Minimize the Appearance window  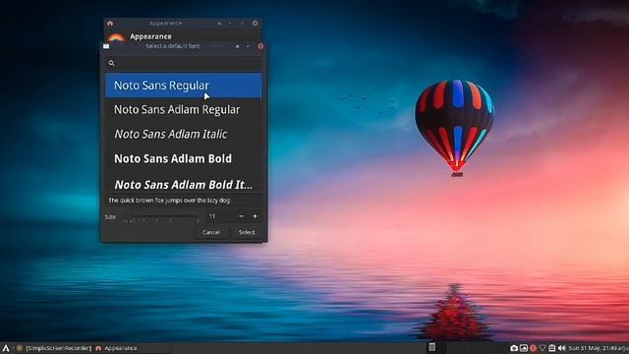pos(230,24)
